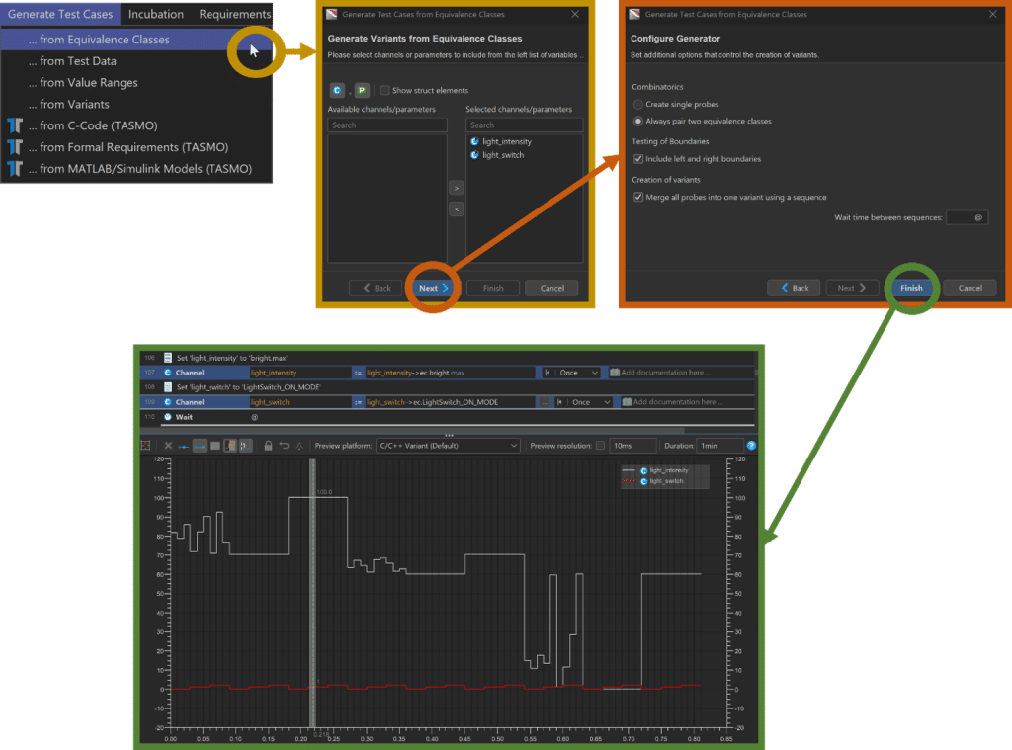Click TASMO icon beside from C-Code entry
Image resolution: width=1012 pixels, height=750 pixels.
tap(15, 125)
